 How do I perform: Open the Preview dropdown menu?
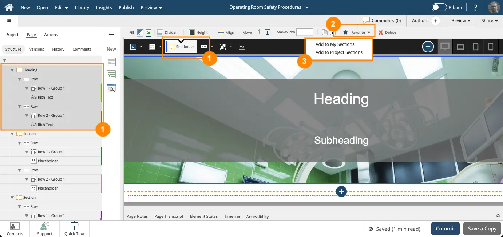click(151, 7)
